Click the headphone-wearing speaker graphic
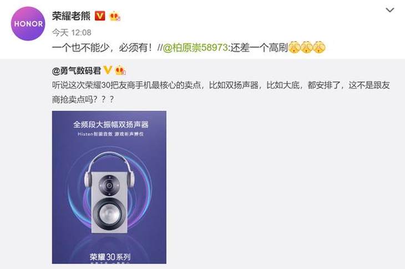 [x=109, y=193]
